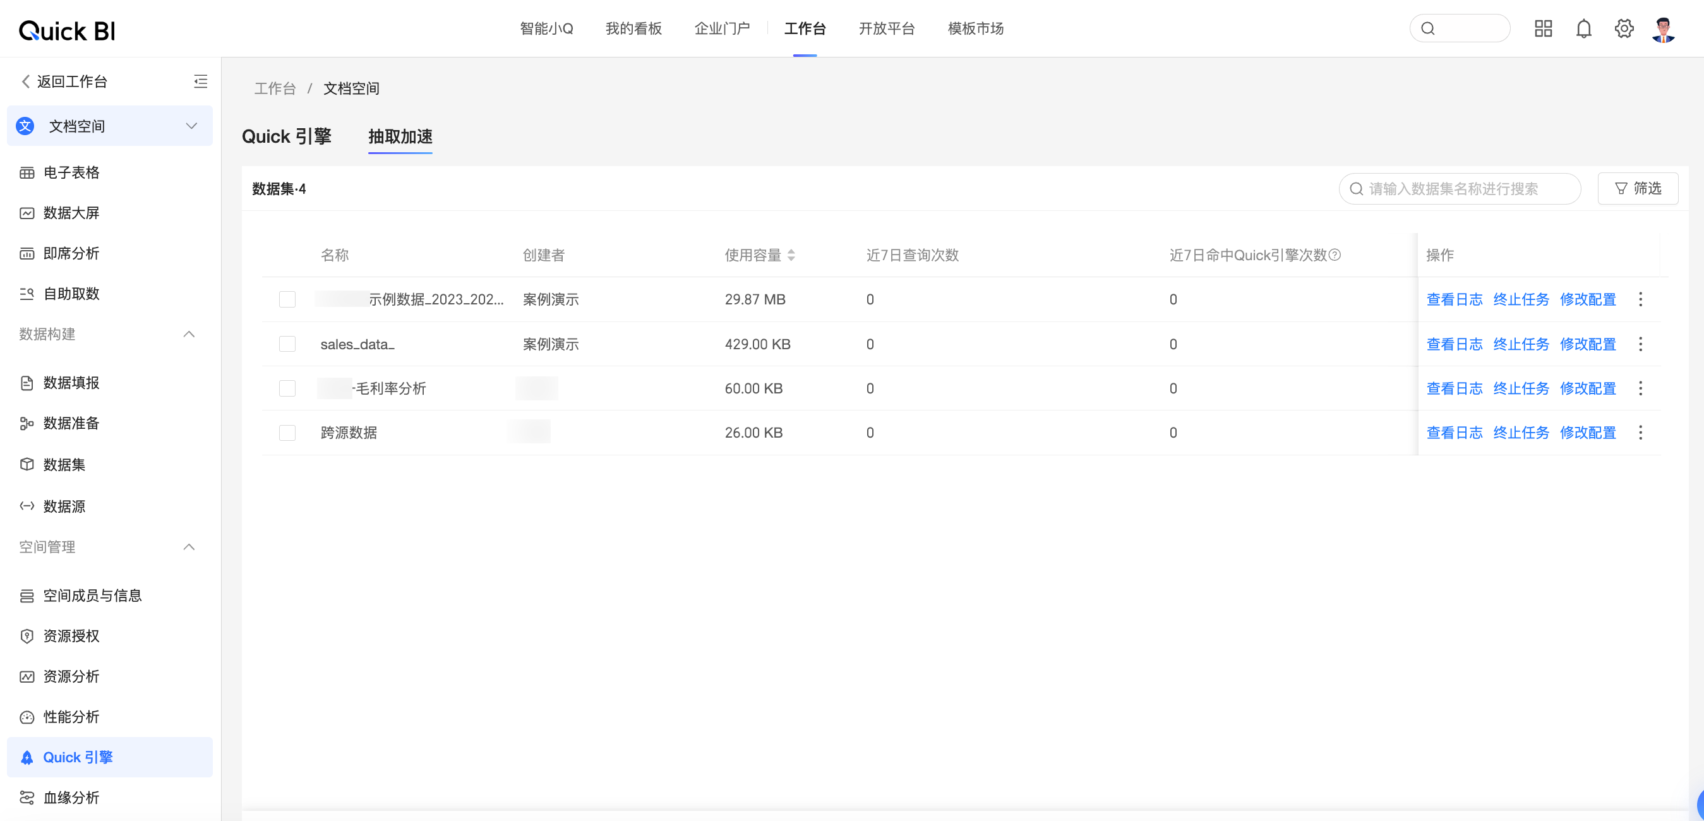Screen dimensions: 1704x821
Task: Collapse the 空间管理 section
Action: pyautogui.click(x=188, y=547)
